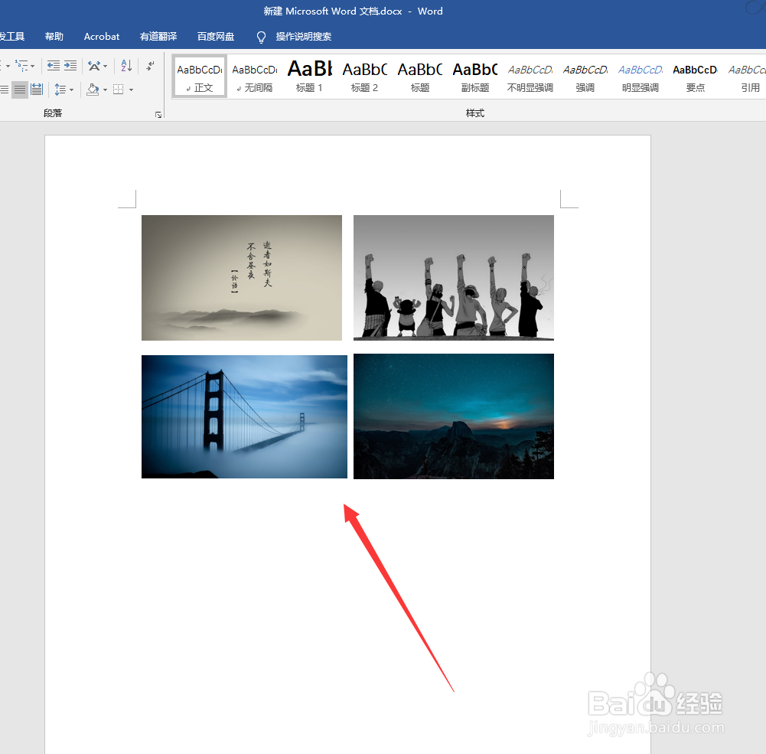This screenshot has width=766, height=754.
Task: Apply the 无间隔 style
Action: (255, 77)
